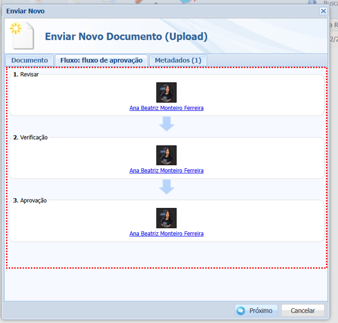This screenshot has width=338, height=323.
Task: Switch to the Documento tab
Action: [29, 60]
